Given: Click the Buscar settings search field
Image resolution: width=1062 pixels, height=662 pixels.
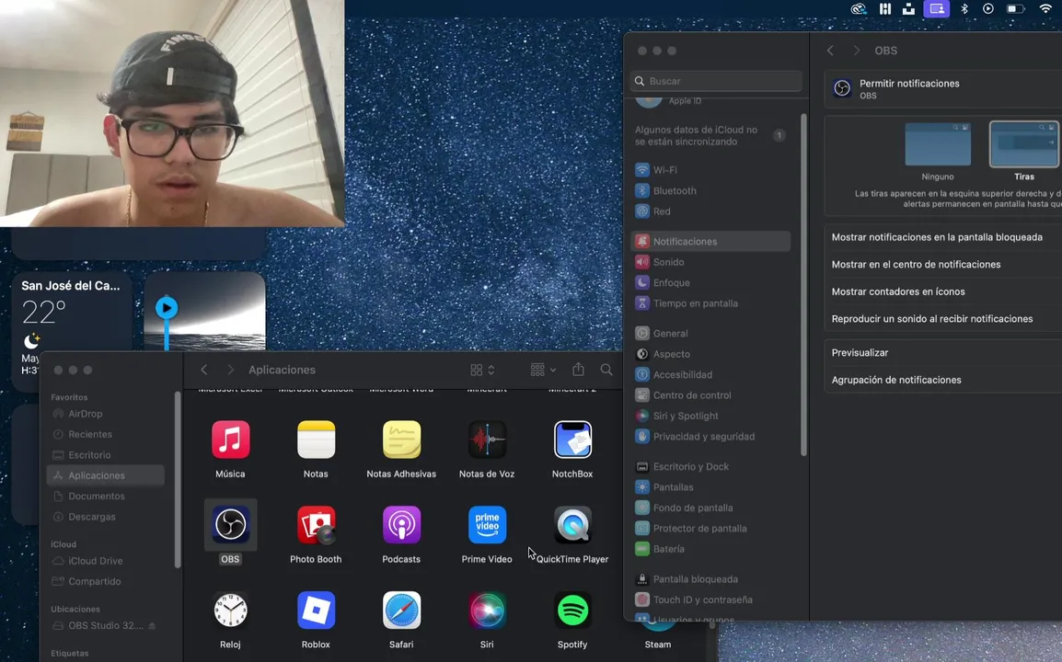Looking at the screenshot, I should (716, 81).
